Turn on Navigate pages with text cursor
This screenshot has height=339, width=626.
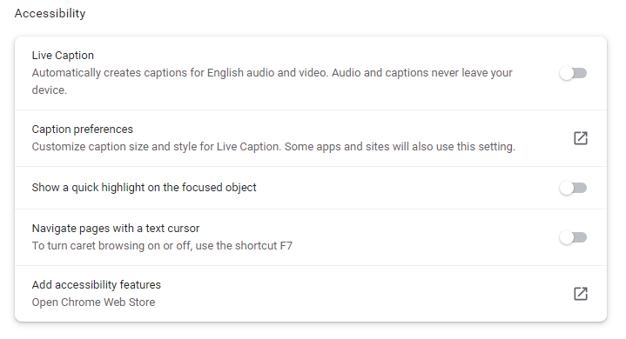coord(573,237)
